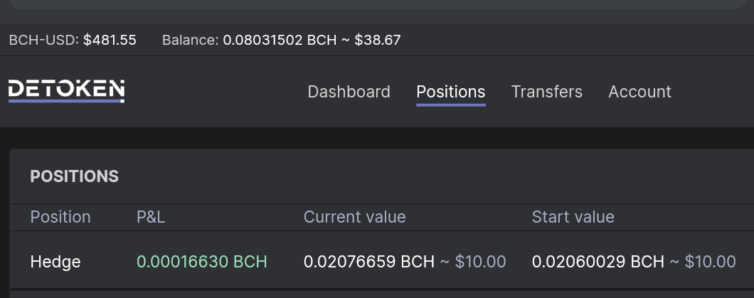
Task: Sort by the Current value column header
Action: point(354,217)
